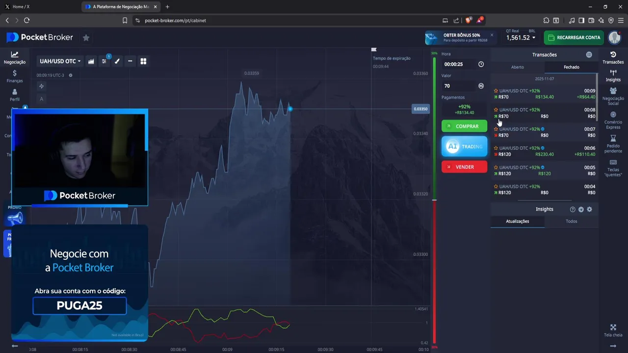The width and height of the screenshot is (628, 353).
Task: Open Insights help question mark icon
Action: [x=573, y=209]
